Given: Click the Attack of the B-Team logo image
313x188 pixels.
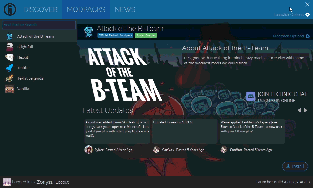Looking at the screenshot, I should 125,74.
